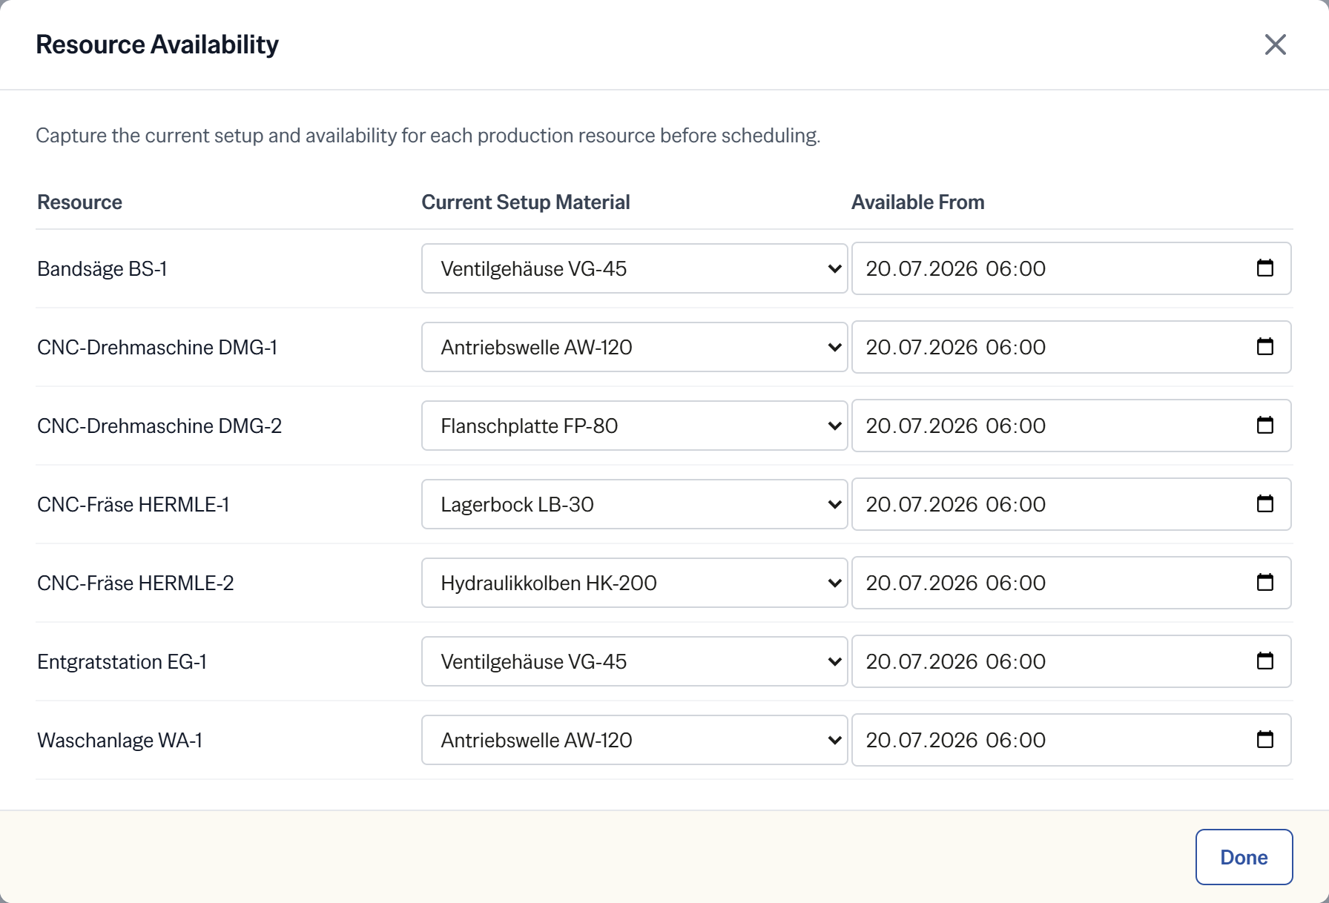This screenshot has height=903, width=1329.
Task: Click the 'CNC-Fräse HERMLE-2' resource name
Action: point(136,583)
